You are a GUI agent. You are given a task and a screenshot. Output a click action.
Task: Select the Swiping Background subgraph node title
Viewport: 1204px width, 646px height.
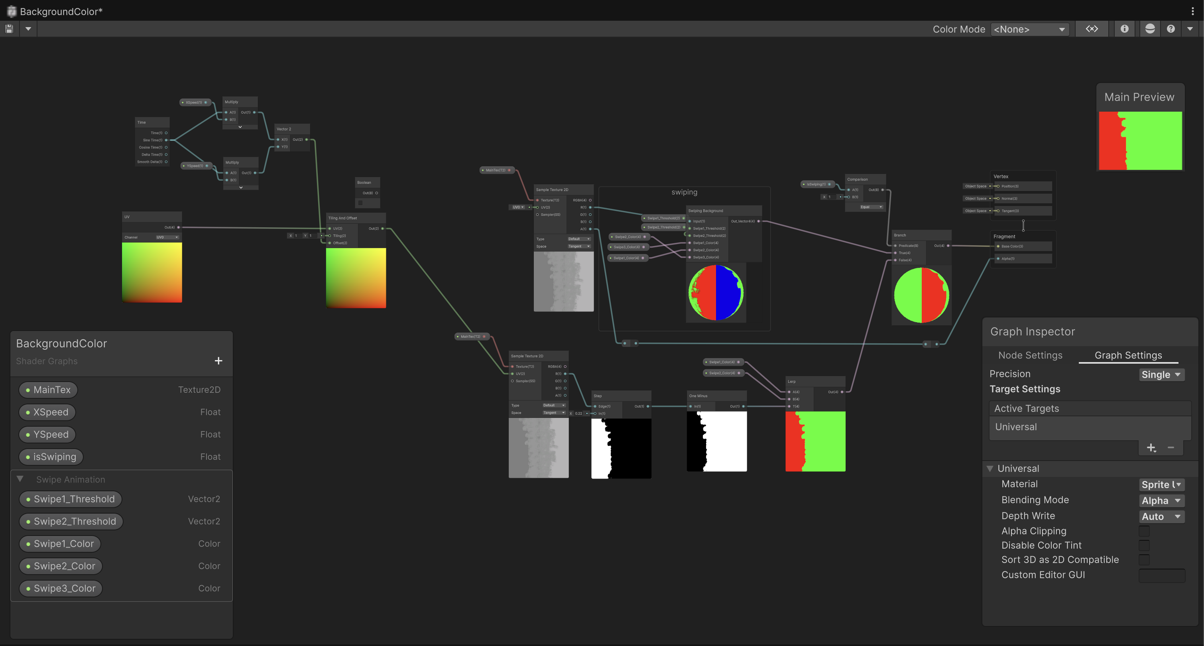click(x=706, y=211)
